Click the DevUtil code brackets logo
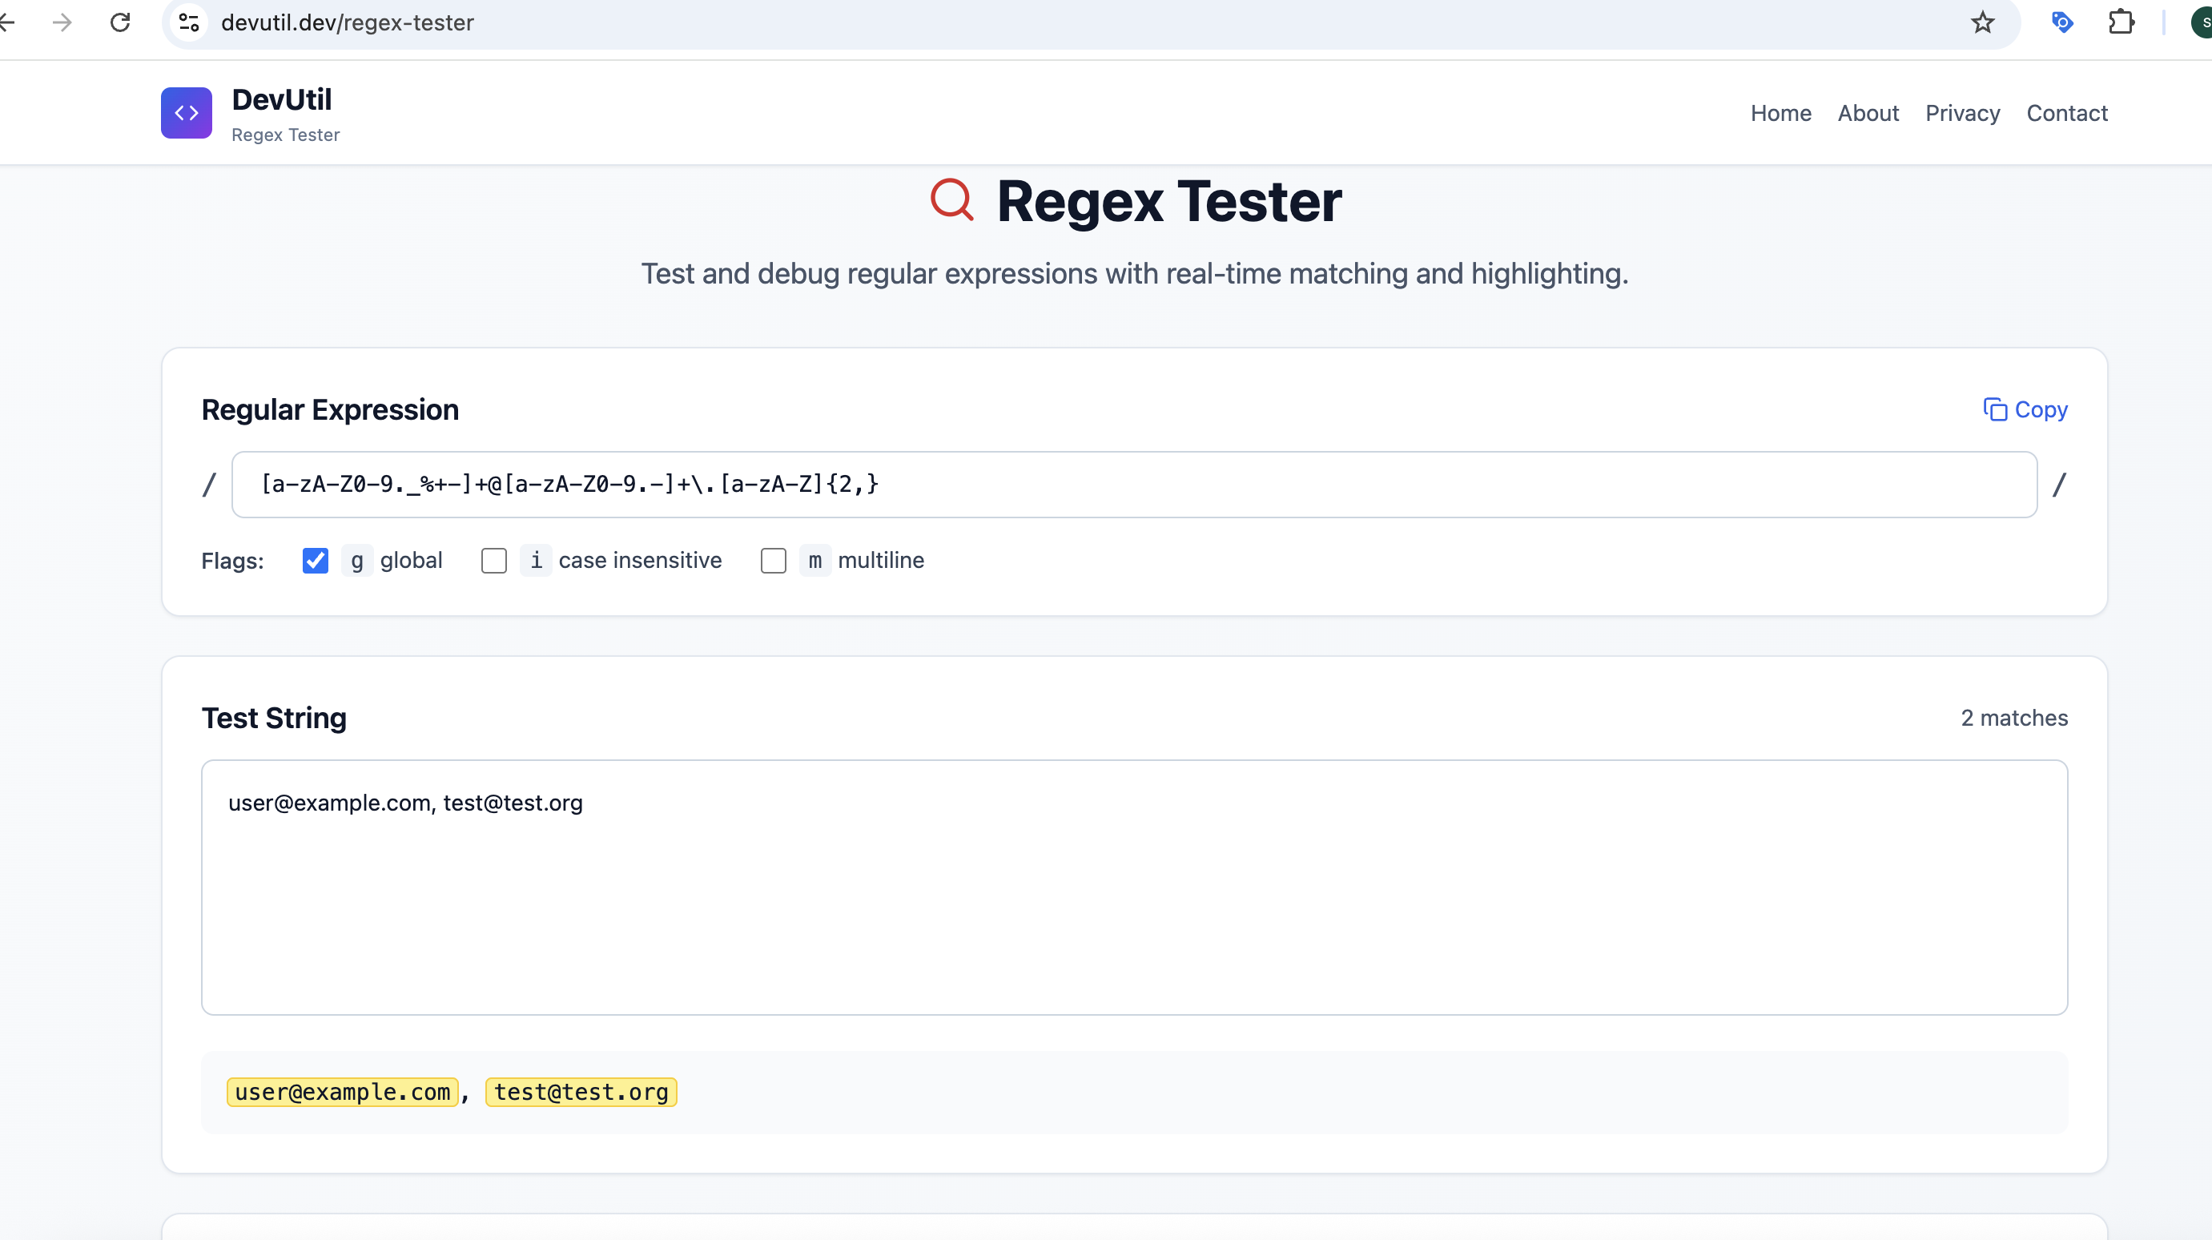 (x=186, y=112)
